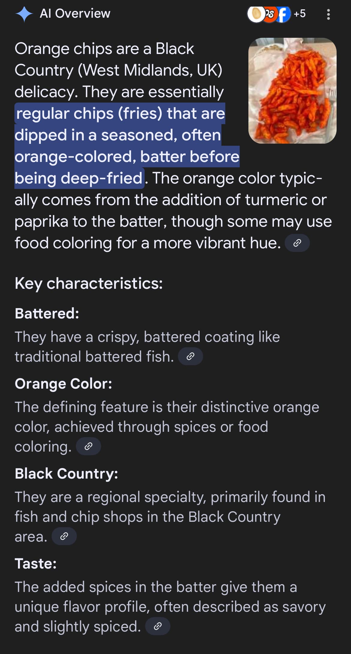The height and width of the screenshot is (654, 351).
Task: Open the three-dot overflow menu
Action: coord(328,14)
